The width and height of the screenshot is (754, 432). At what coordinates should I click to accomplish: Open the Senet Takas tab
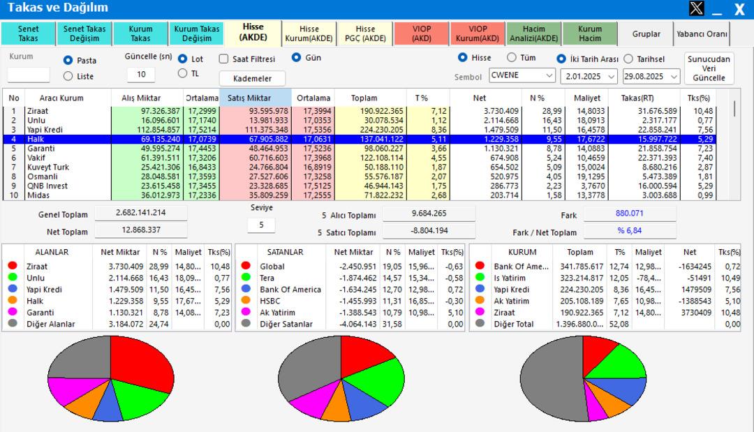click(28, 33)
